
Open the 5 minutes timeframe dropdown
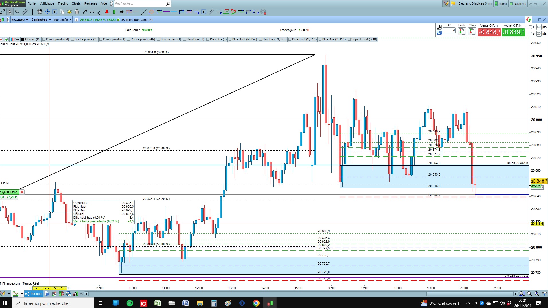[41, 20]
